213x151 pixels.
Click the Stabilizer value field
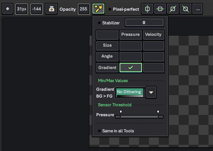[144, 23]
